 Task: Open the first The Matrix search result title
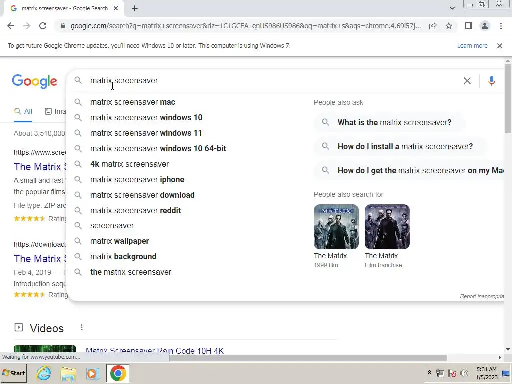pos(40,167)
